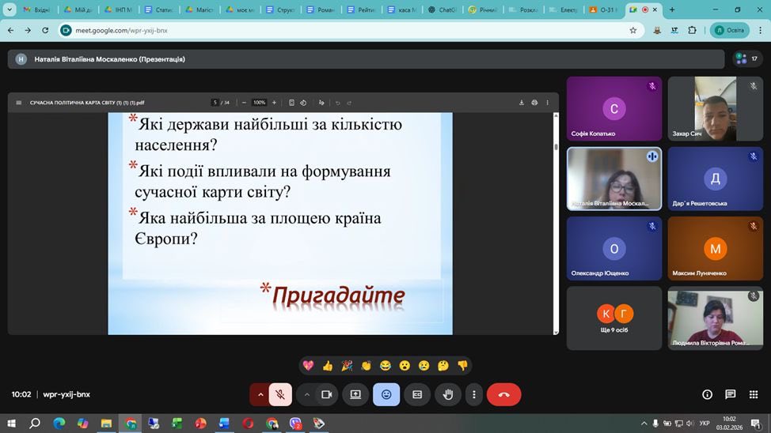Send party popper reaction
This screenshot has width=771, height=433.
click(347, 365)
